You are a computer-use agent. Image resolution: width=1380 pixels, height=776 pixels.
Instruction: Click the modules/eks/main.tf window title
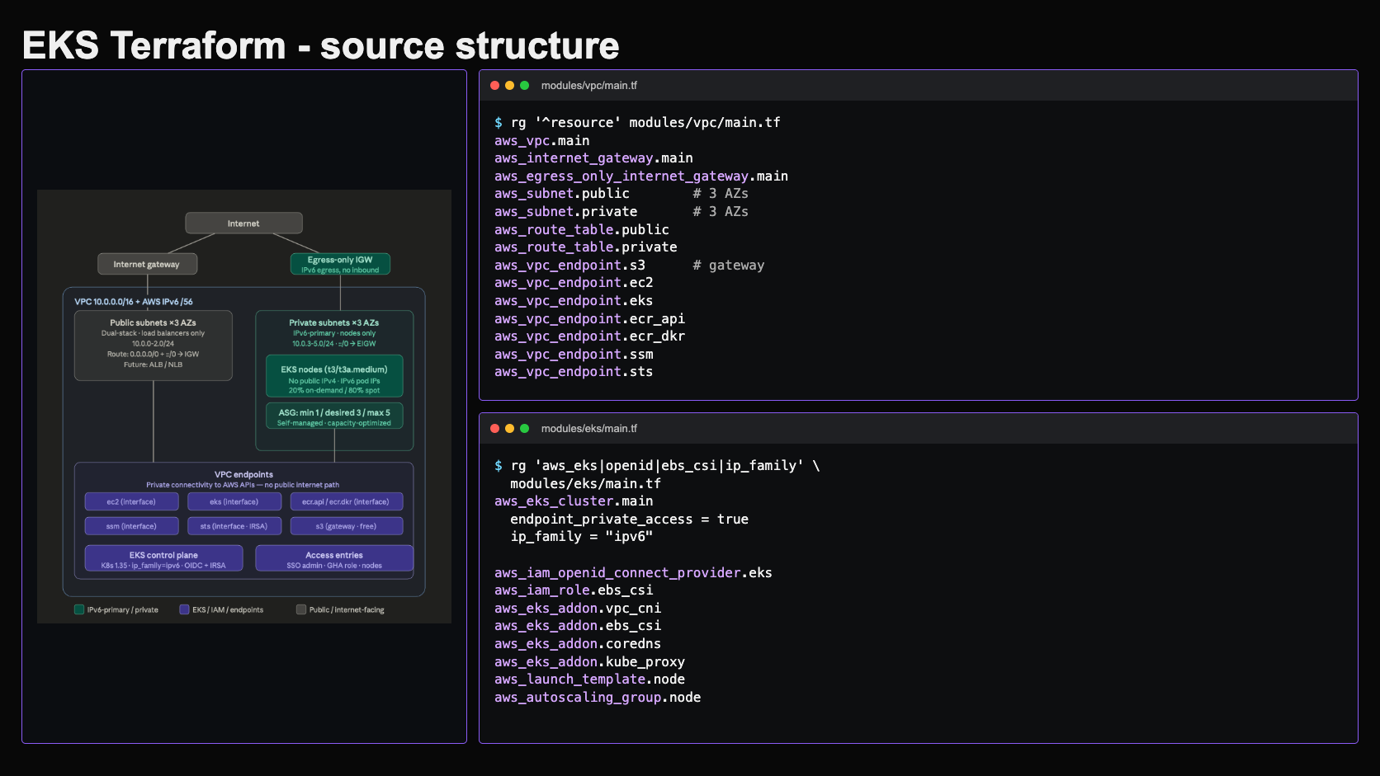pos(589,429)
